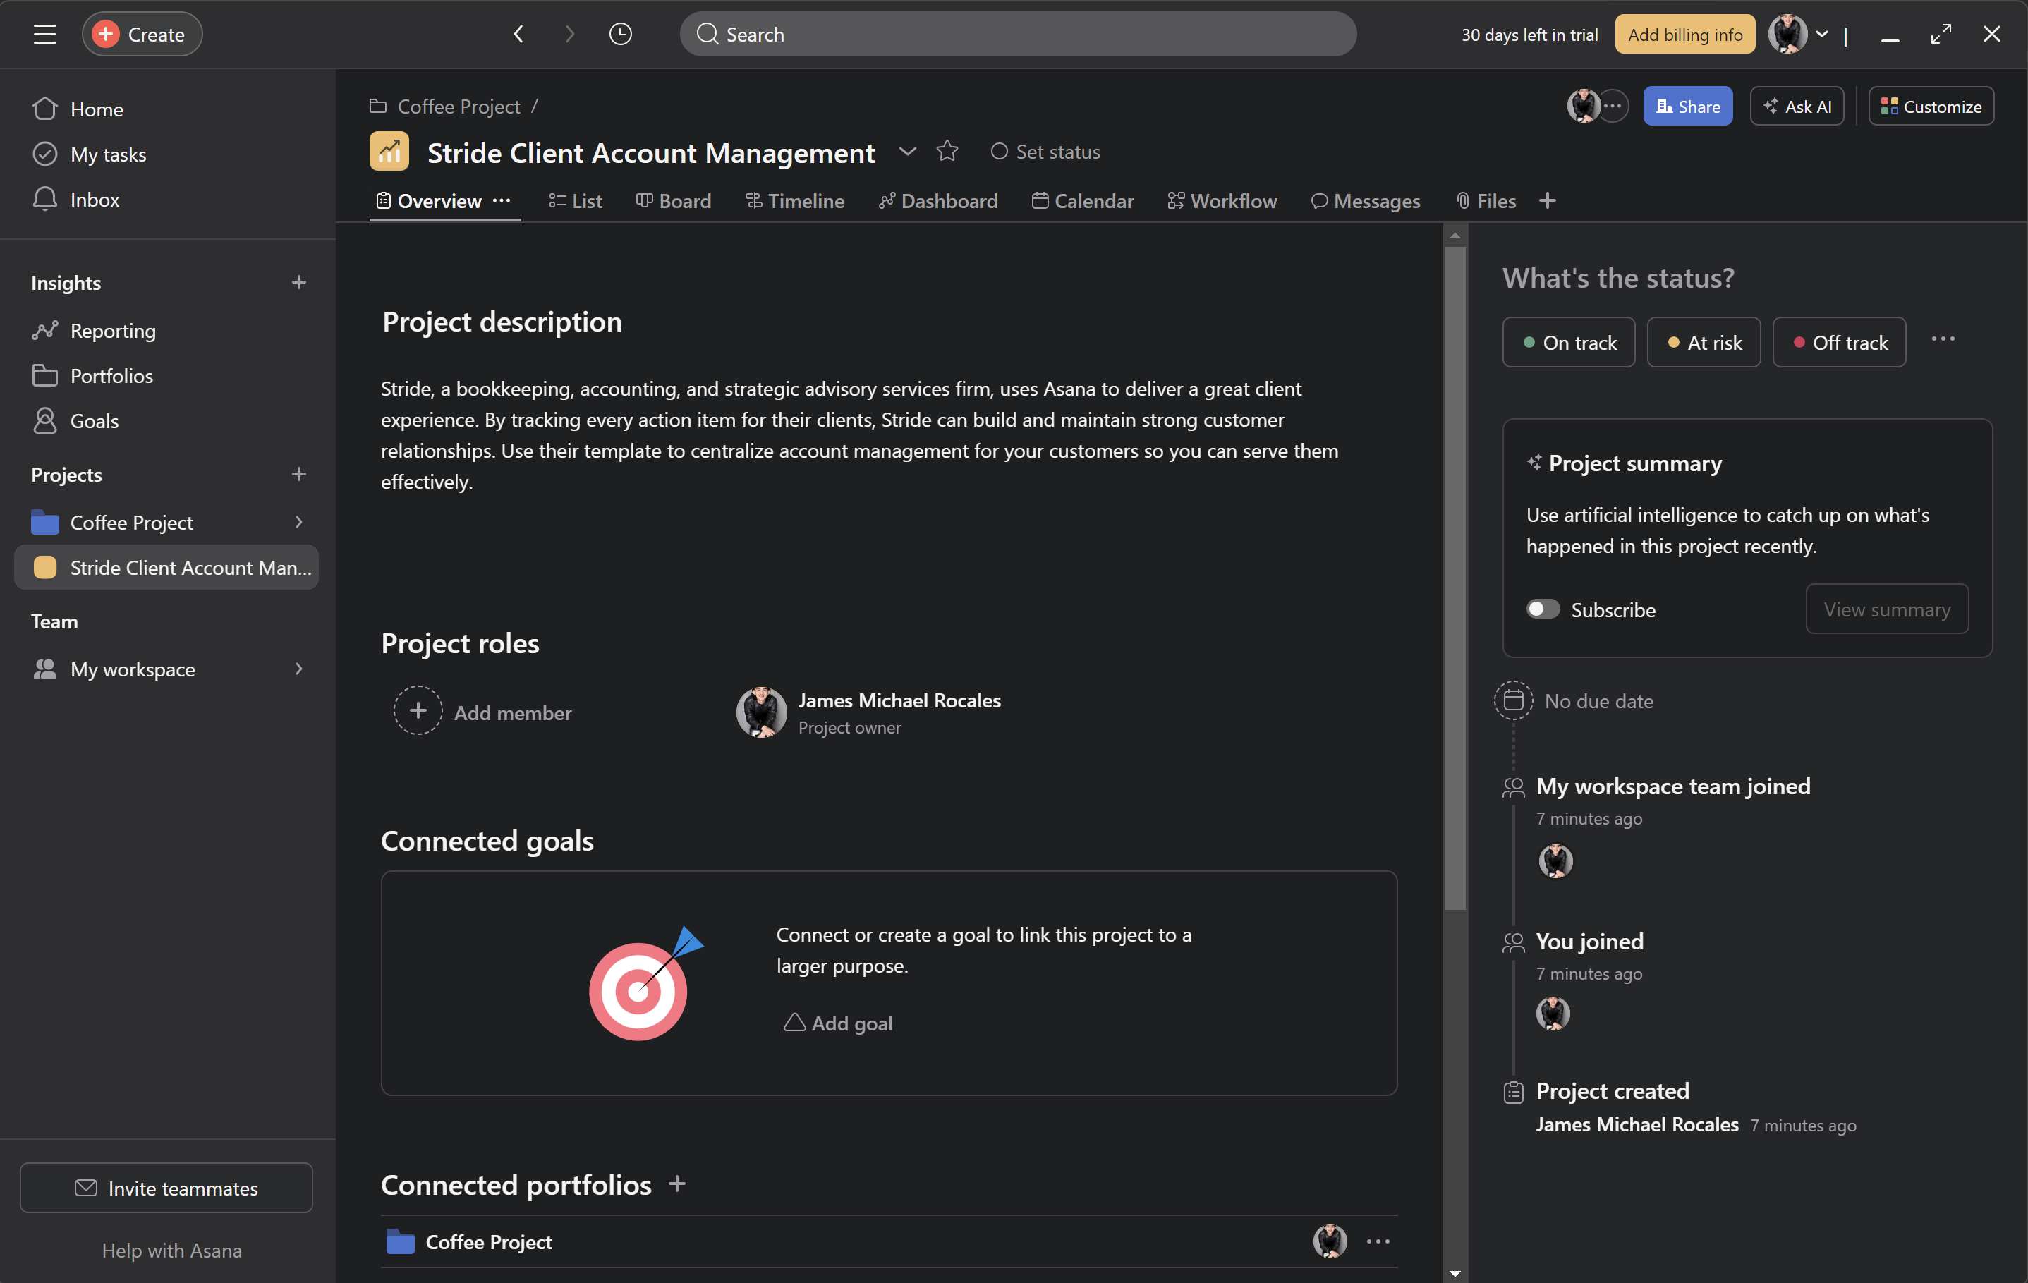Expand My workspace team chevron
The width and height of the screenshot is (2028, 1283).
pos(299,669)
